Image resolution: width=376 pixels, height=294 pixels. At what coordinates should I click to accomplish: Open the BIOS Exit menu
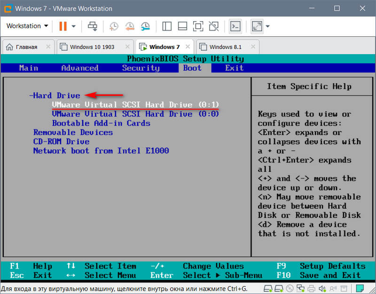(234, 68)
